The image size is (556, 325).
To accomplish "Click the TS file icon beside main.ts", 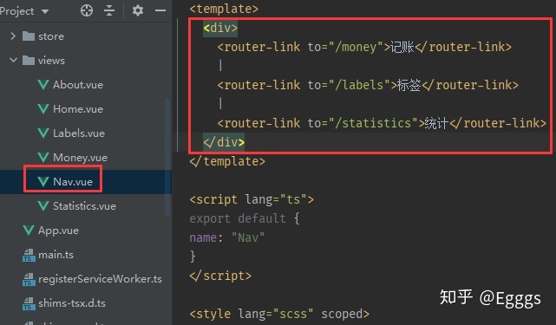I will (29, 255).
